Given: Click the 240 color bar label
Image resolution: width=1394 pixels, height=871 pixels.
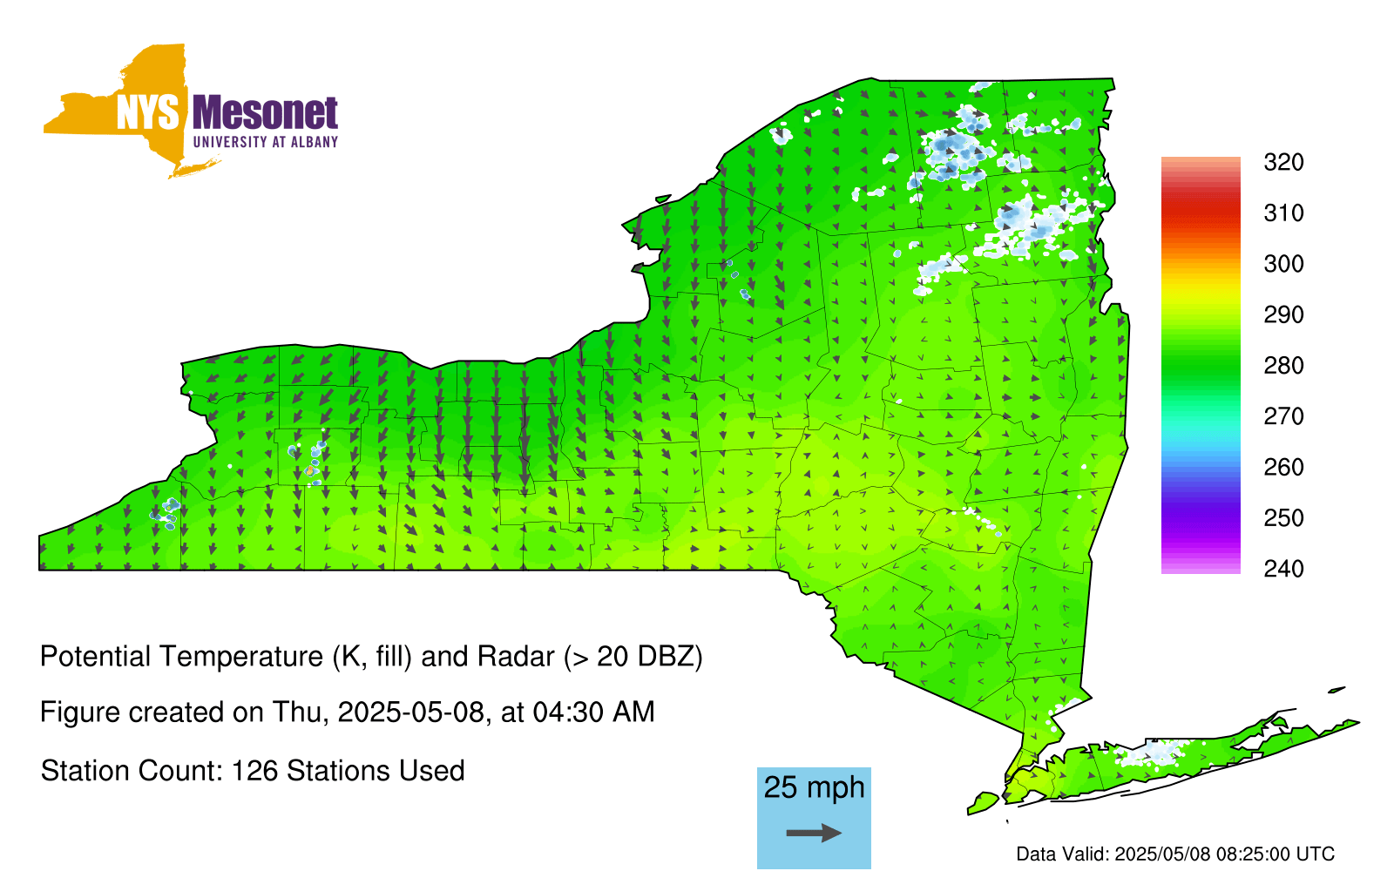Looking at the screenshot, I should 1283,569.
